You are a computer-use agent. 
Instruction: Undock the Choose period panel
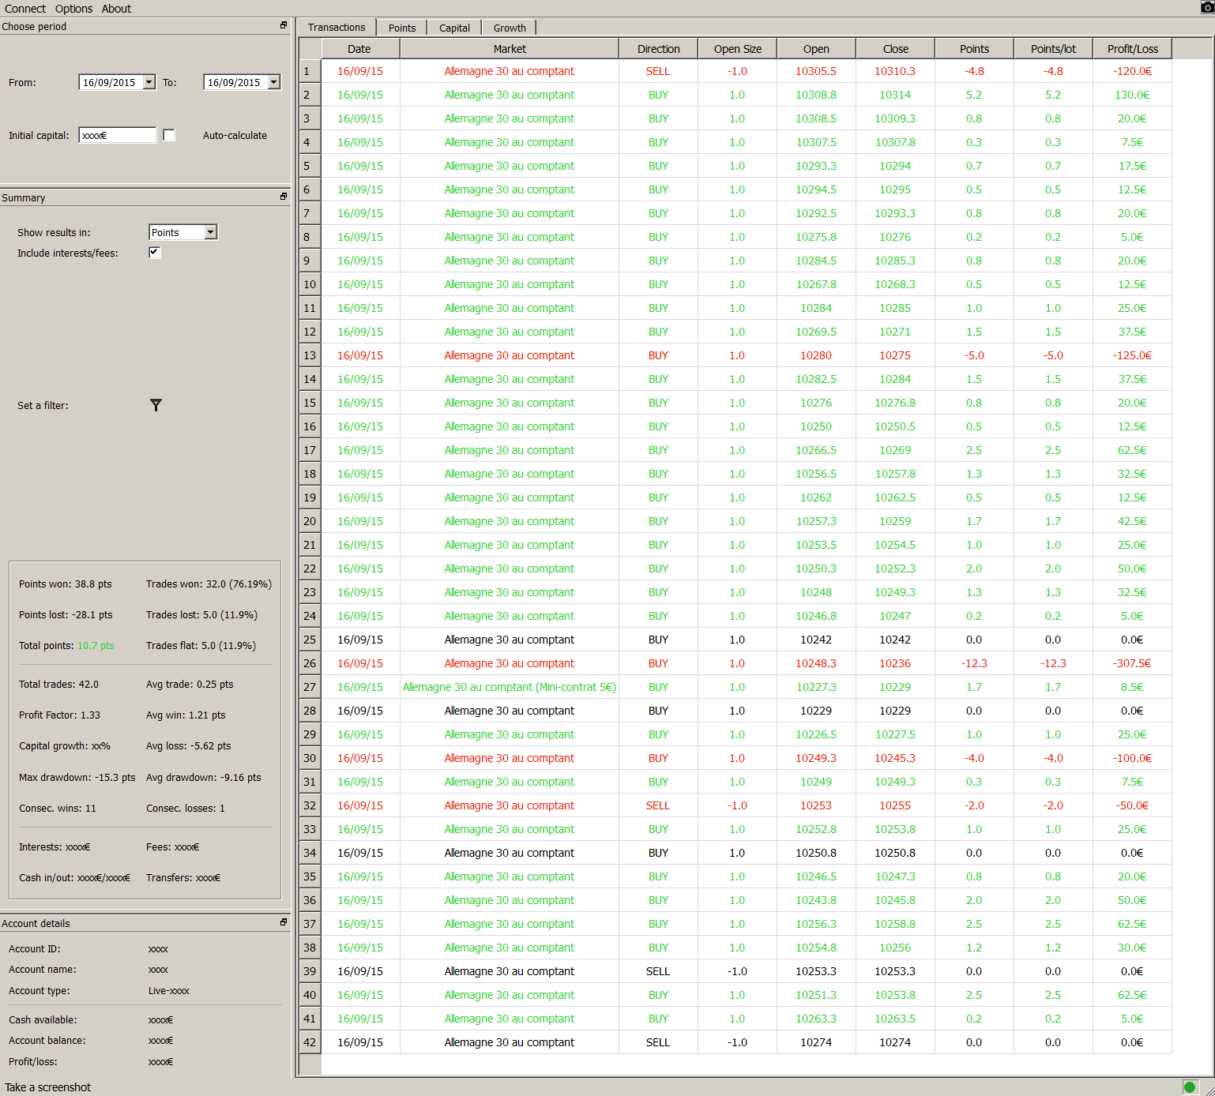tap(284, 25)
